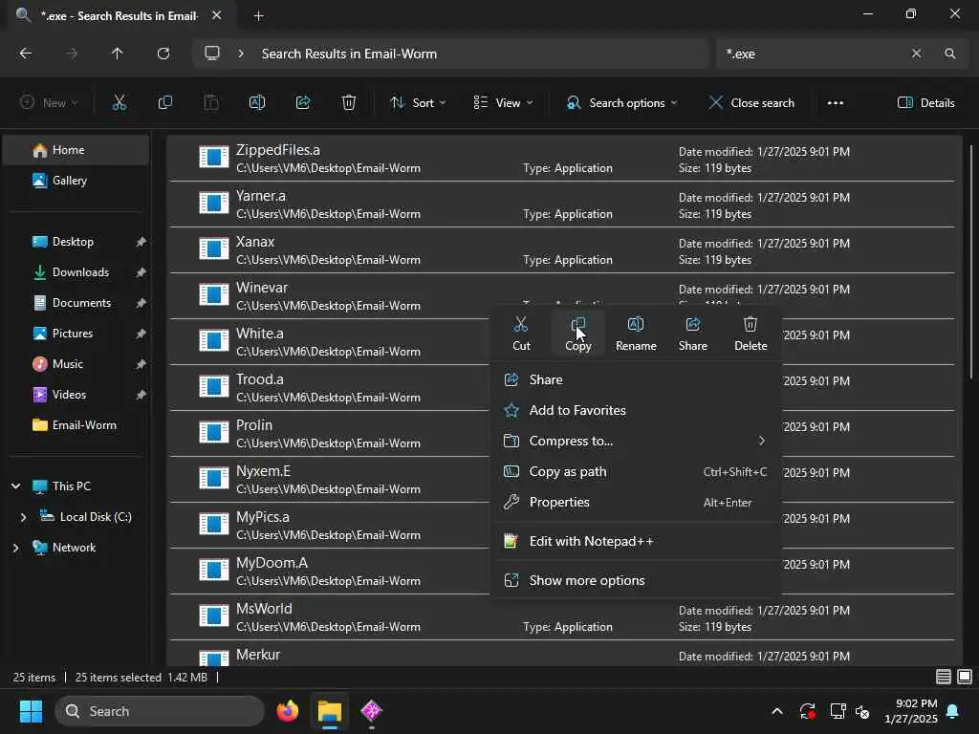Switch to large thumbnails view icon
The image size is (979, 734).
click(x=965, y=677)
